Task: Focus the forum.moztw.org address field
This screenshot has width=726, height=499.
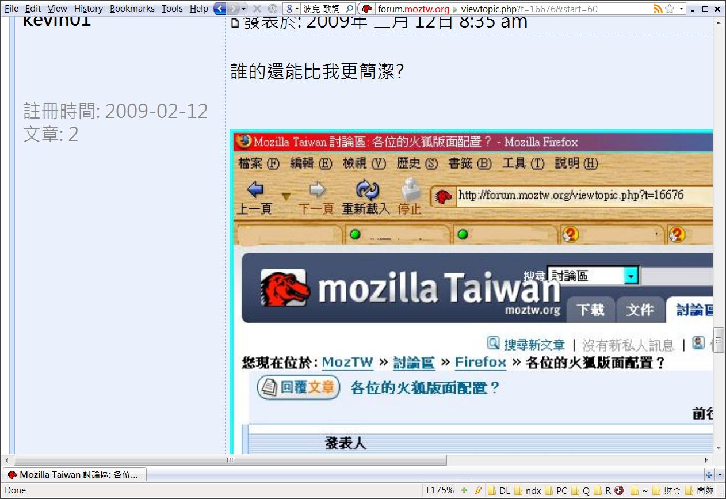Action: click(x=512, y=9)
